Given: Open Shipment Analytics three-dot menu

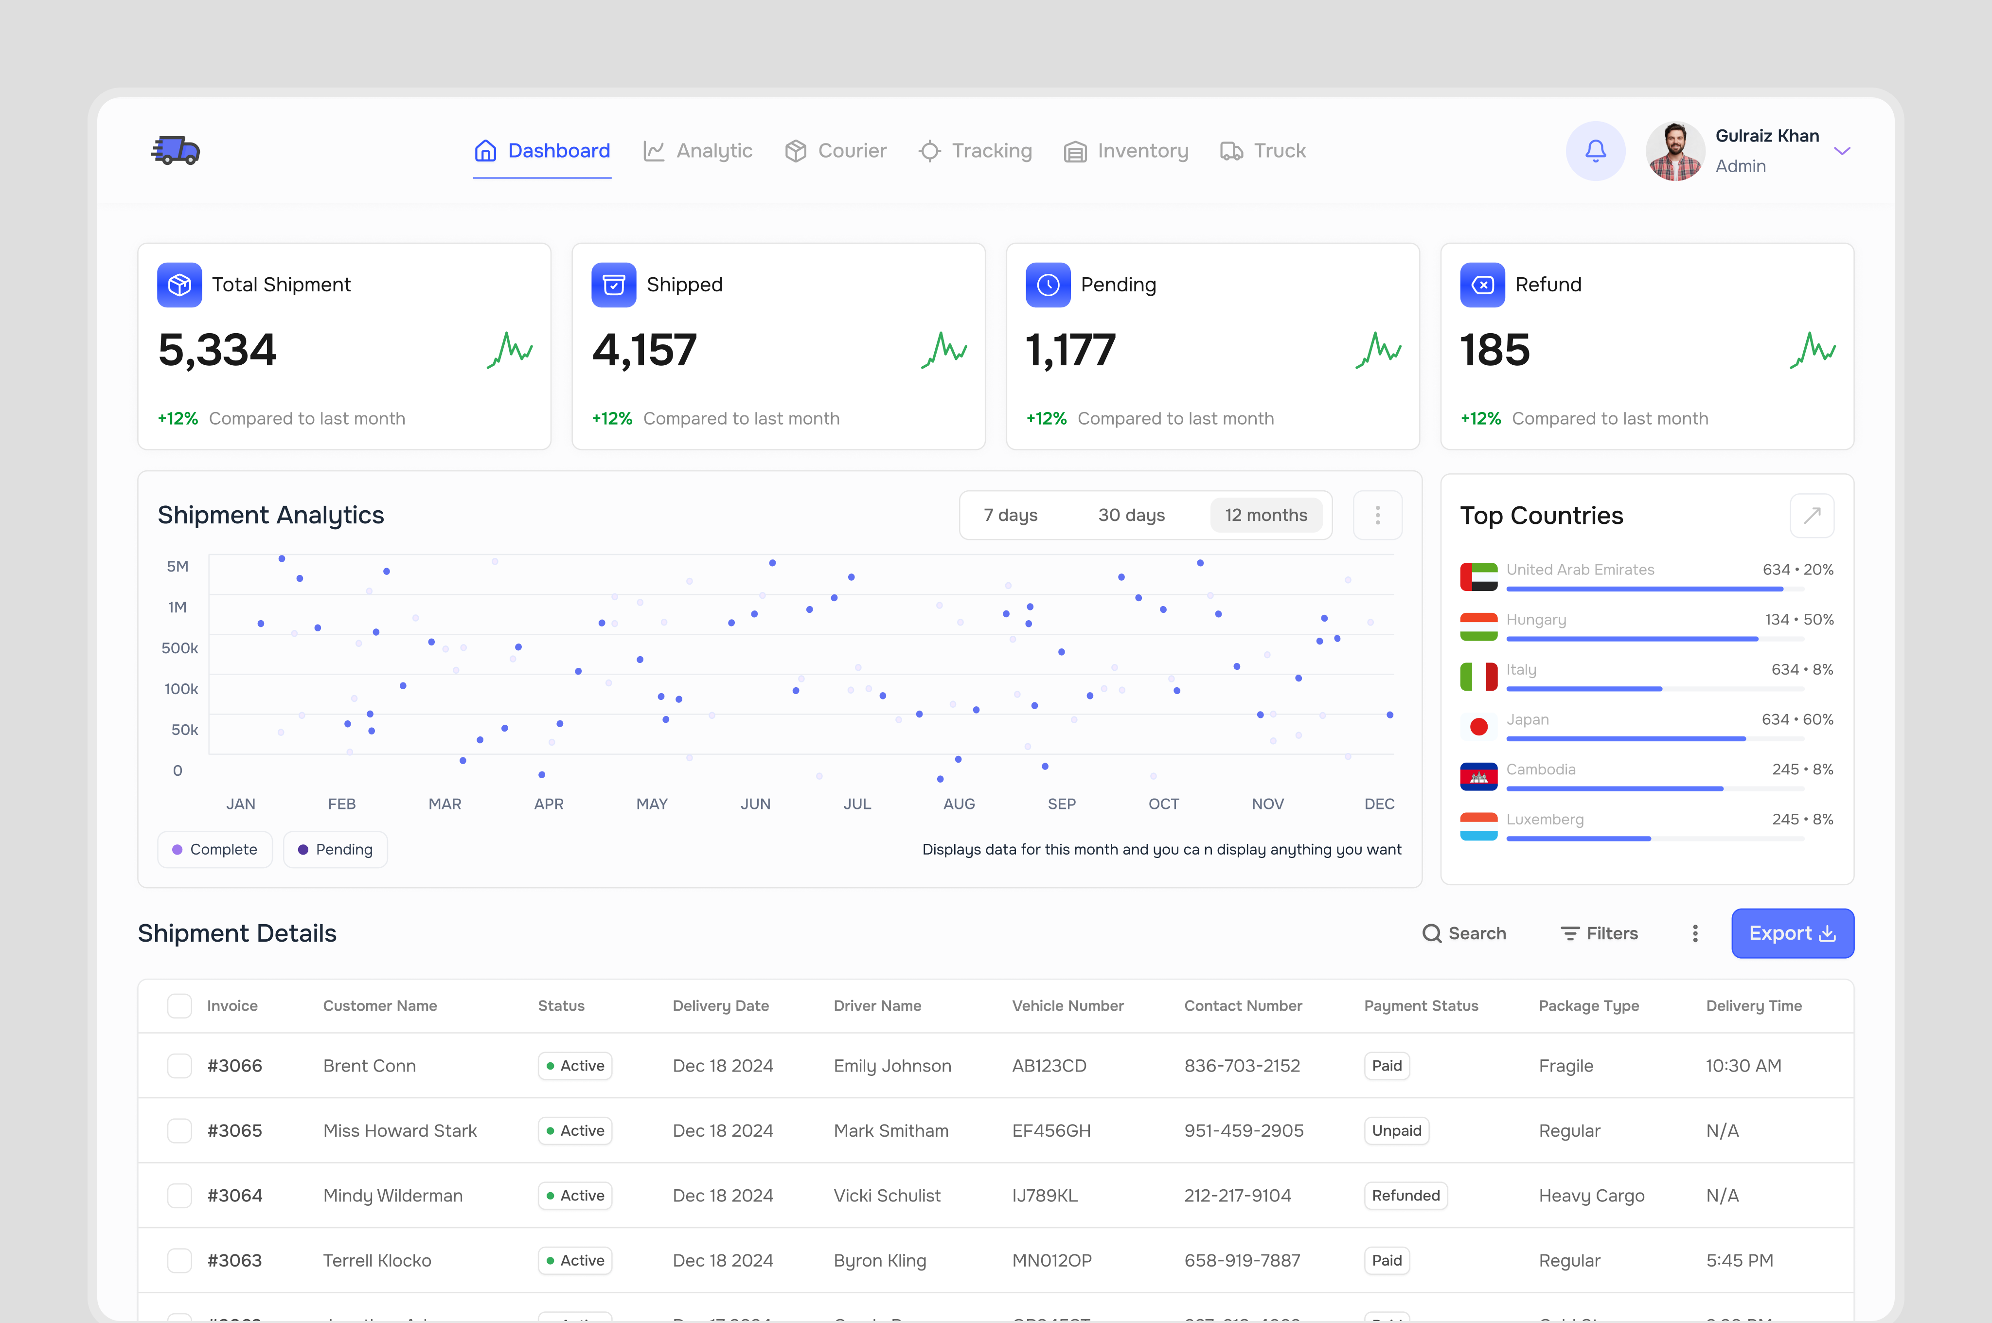Looking at the screenshot, I should (1377, 515).
